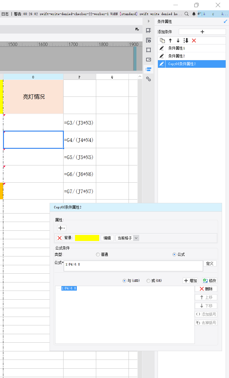
Task: Select the cell containing =G6/(J6*N6)
Action: [x=80, y=174]
